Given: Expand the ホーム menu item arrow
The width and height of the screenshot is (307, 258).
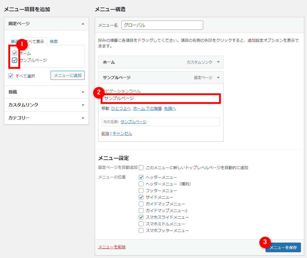Looking at the screenshot, I should pyautogui.click(x=218, y=62).
